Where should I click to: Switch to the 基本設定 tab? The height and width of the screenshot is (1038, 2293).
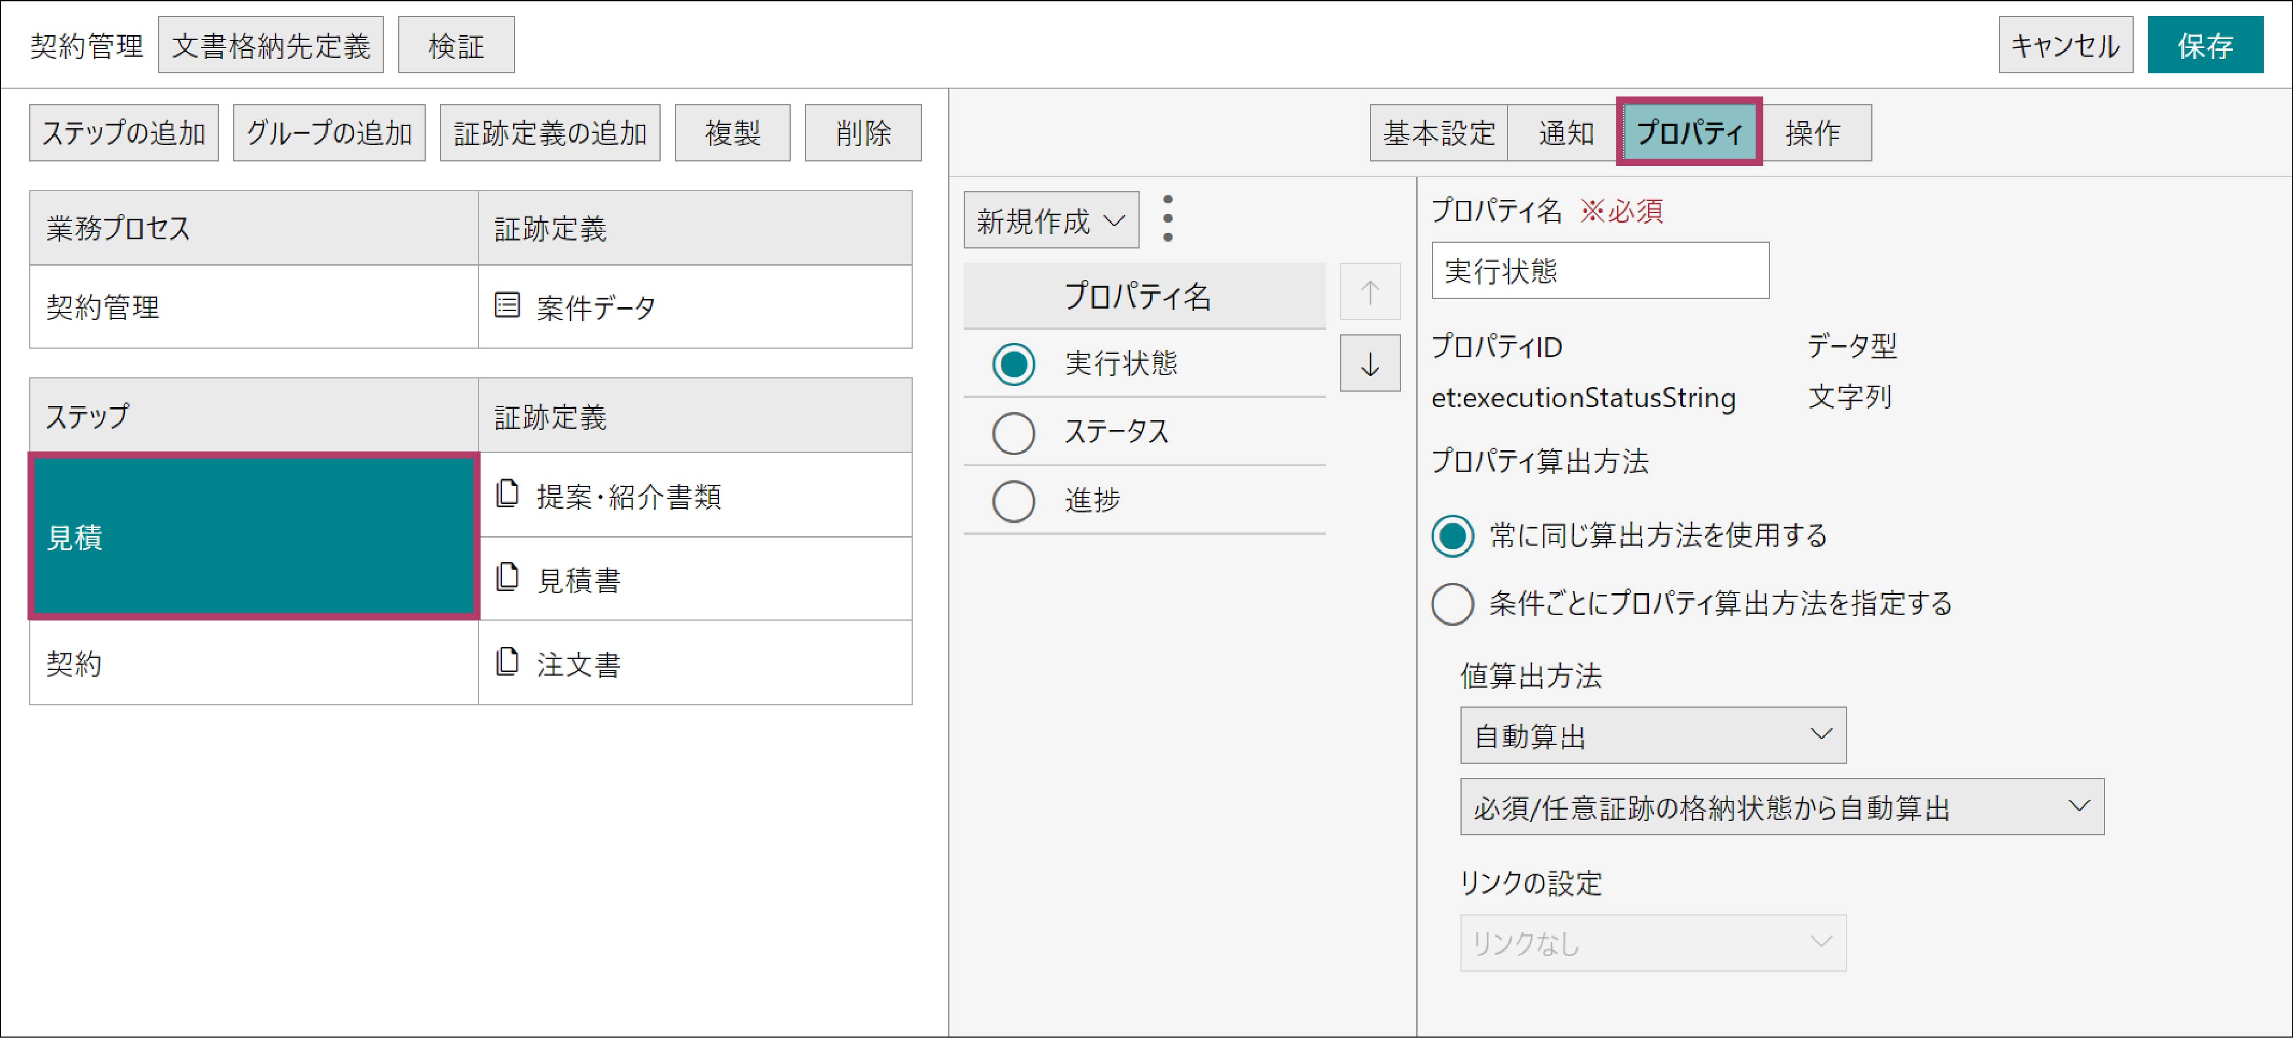click(x=1439, y=132)
